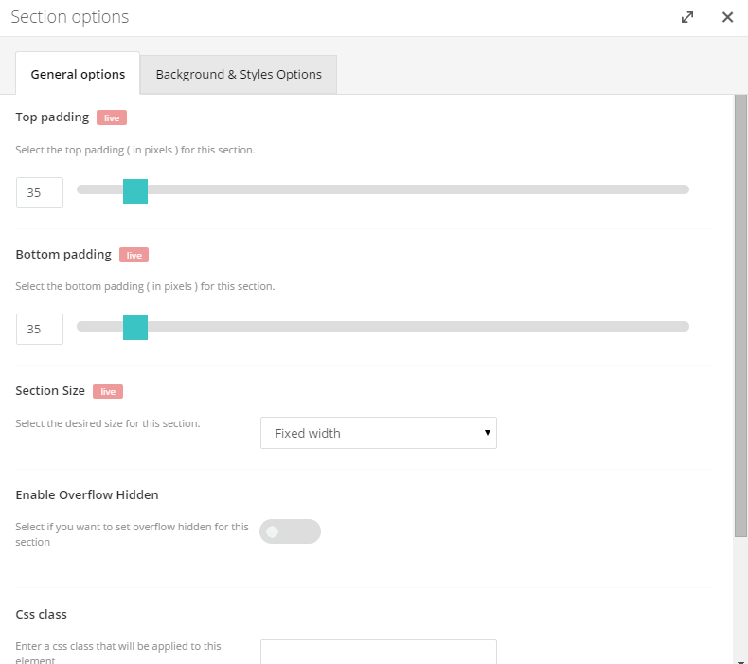Screen dimensions: 748x664
Task: Select the General options tab
Action: [78, 74]
